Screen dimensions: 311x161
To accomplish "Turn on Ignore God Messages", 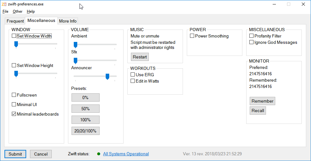I will click(x=252, y=42).
